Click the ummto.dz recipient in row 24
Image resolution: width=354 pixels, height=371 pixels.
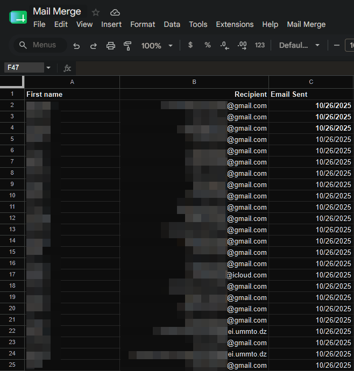click(x=194, y=354)
